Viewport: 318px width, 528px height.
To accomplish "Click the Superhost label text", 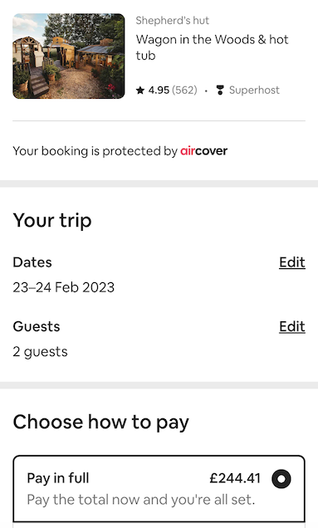I will (x=254, y=90).
